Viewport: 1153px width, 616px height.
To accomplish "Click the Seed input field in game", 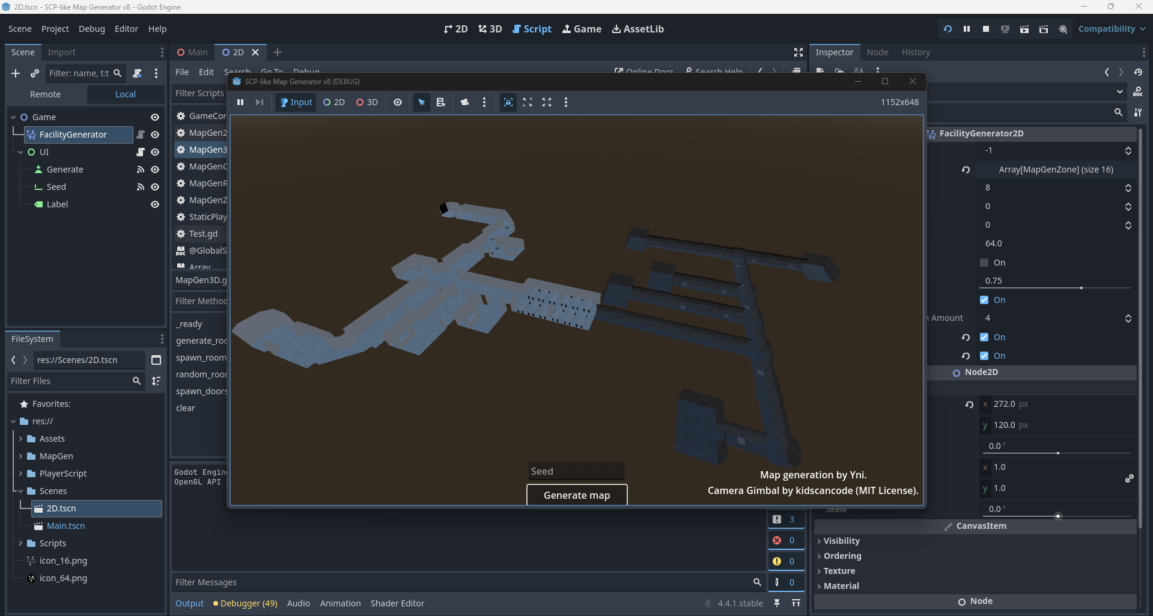I will point(577,471).
